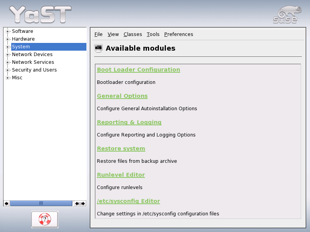Expand the Hardware tree branch

[x=7, y=39]
